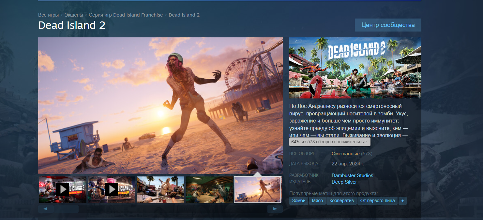Open publisher Deep Silver link
This screenshot has width=483, height=220.
coord(344,182)
